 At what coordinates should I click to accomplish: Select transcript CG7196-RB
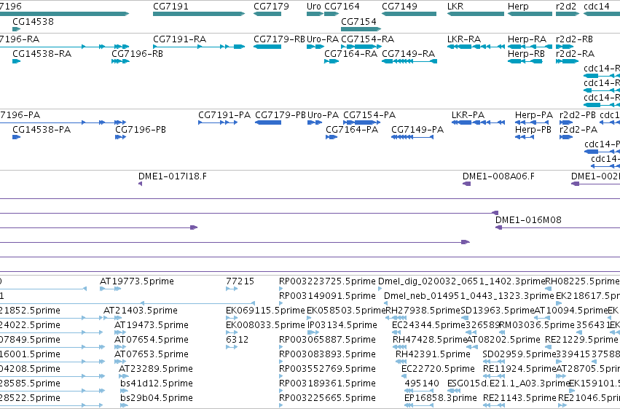tap(120, 61)
